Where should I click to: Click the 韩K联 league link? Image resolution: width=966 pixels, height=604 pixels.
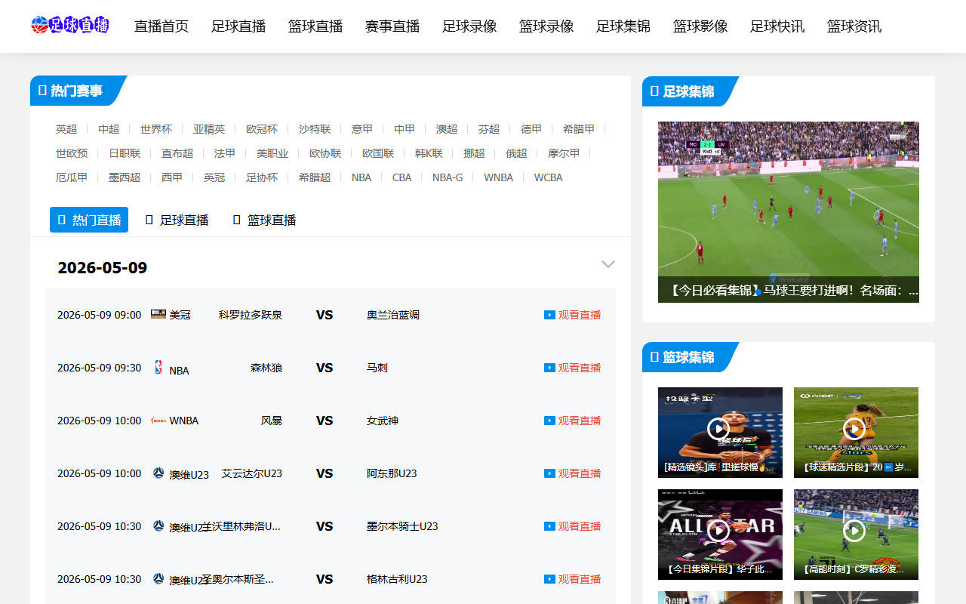click(x=429, y=153)
